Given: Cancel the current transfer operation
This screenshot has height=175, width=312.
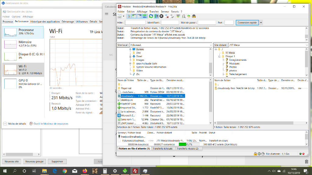Looking at the screenshot, I should (161, 16).
